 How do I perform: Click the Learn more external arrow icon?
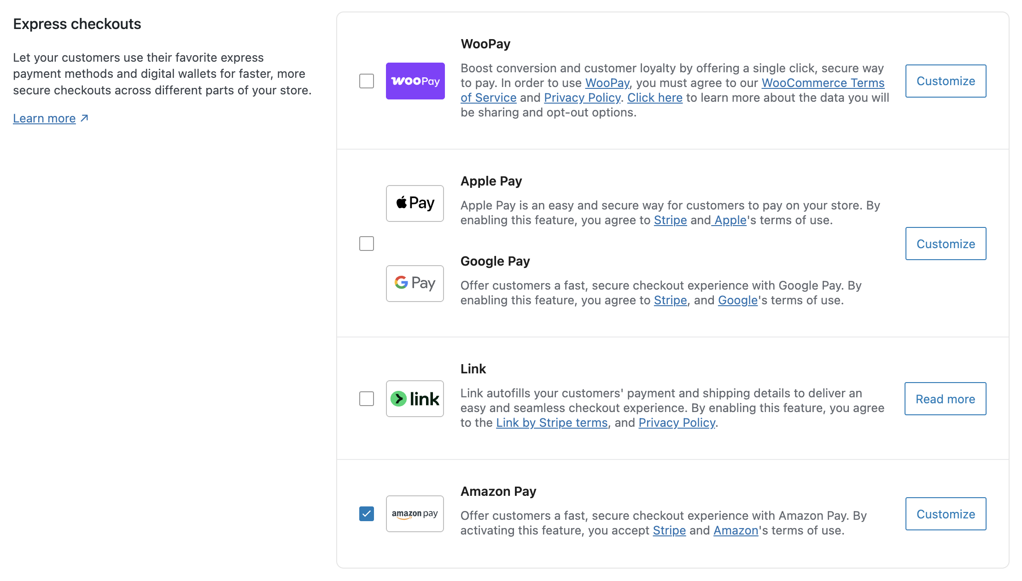[x=84, y=118]
